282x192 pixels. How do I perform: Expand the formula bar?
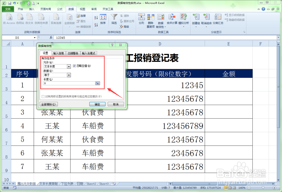coord(278,38)
